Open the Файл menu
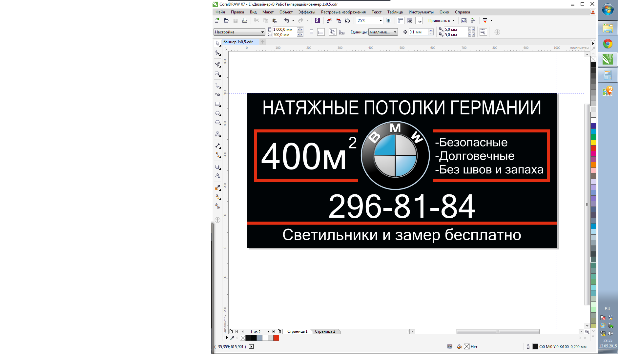 click(x=220, y=12)
